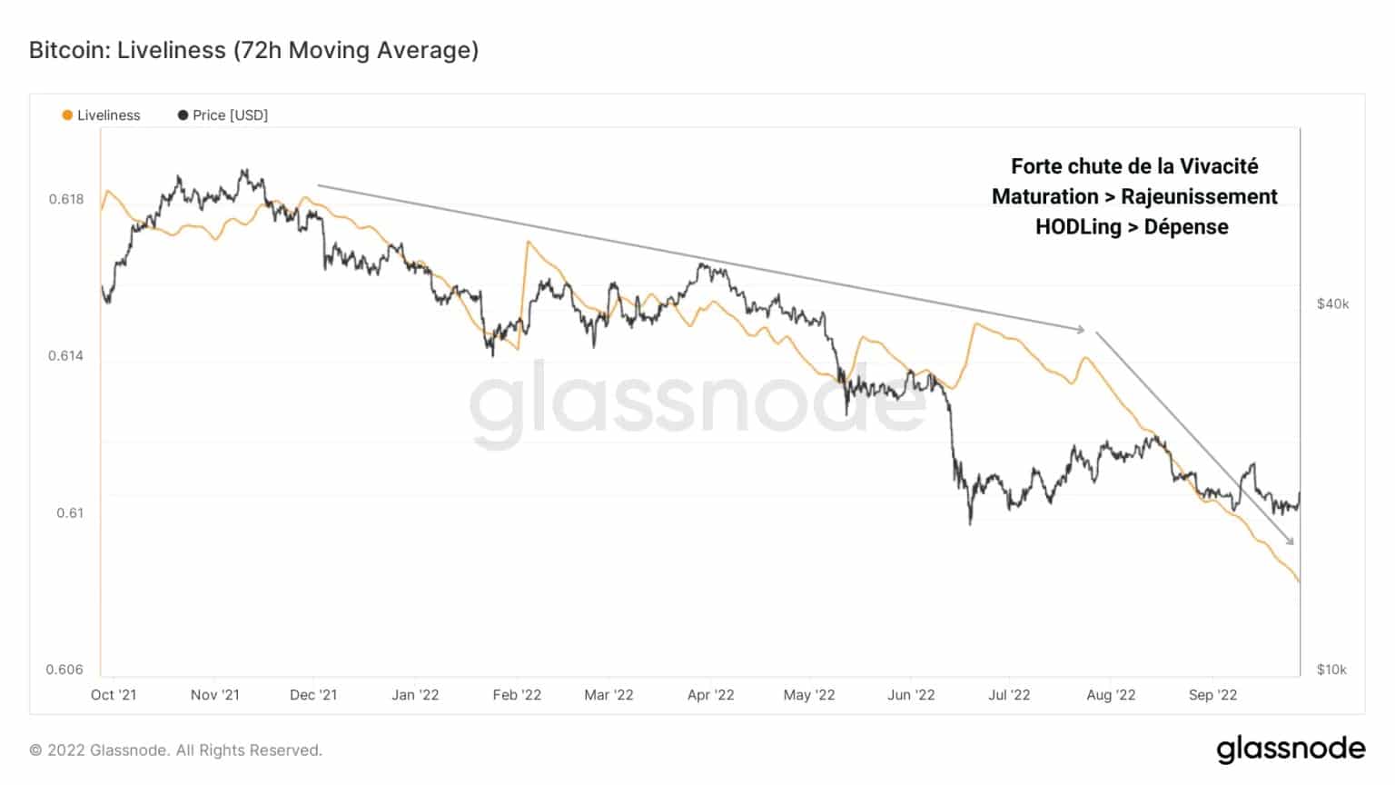Toggle the Liveliness legend entry

[x=108, y=115]
